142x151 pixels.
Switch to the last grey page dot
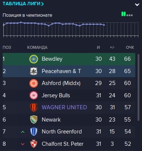(132, 15)
